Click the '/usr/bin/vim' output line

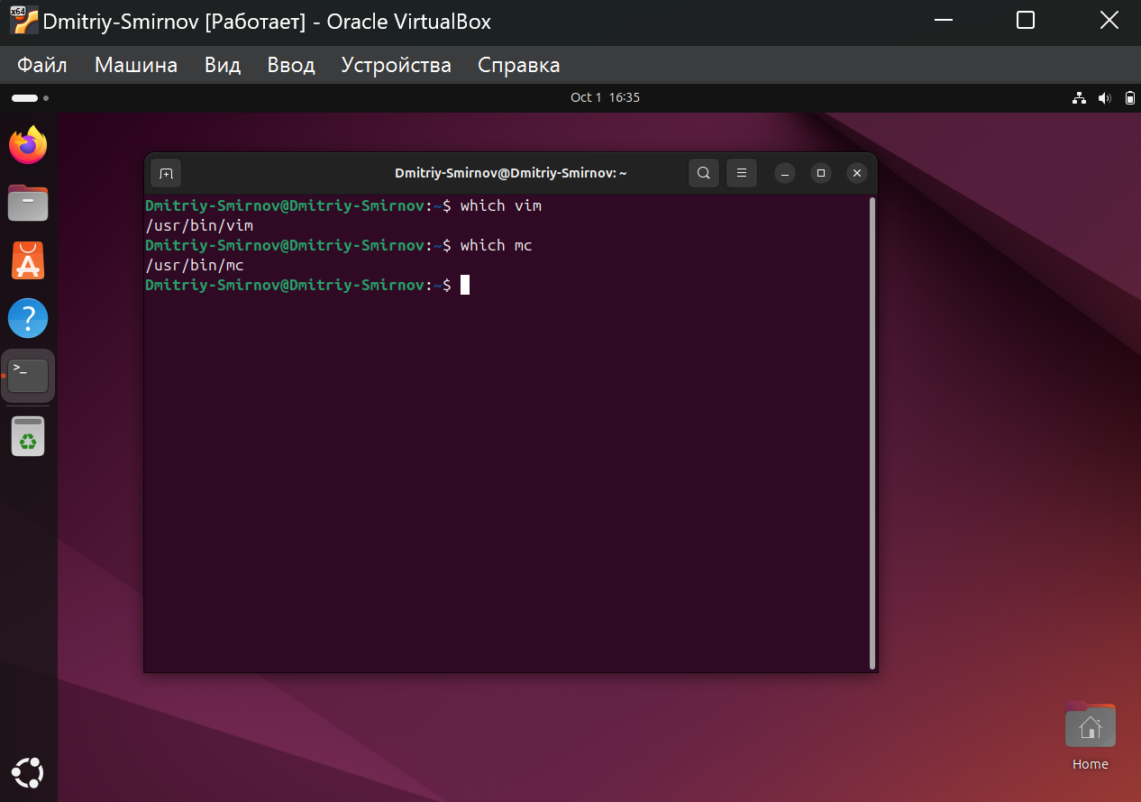(x=199, y=225)
